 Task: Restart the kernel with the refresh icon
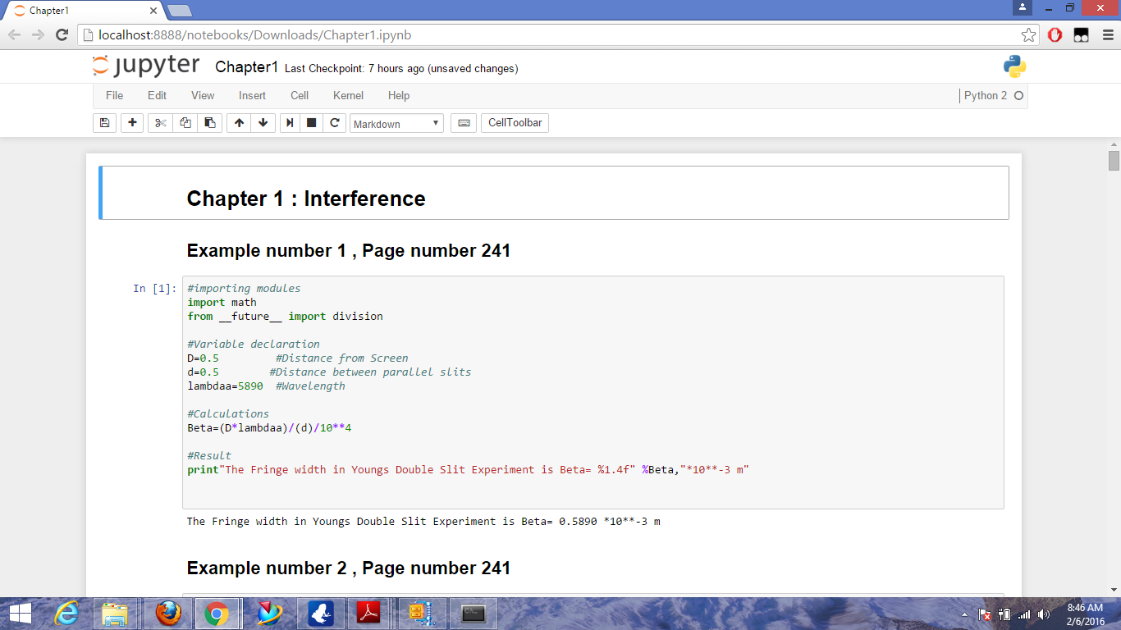(334, 123)
